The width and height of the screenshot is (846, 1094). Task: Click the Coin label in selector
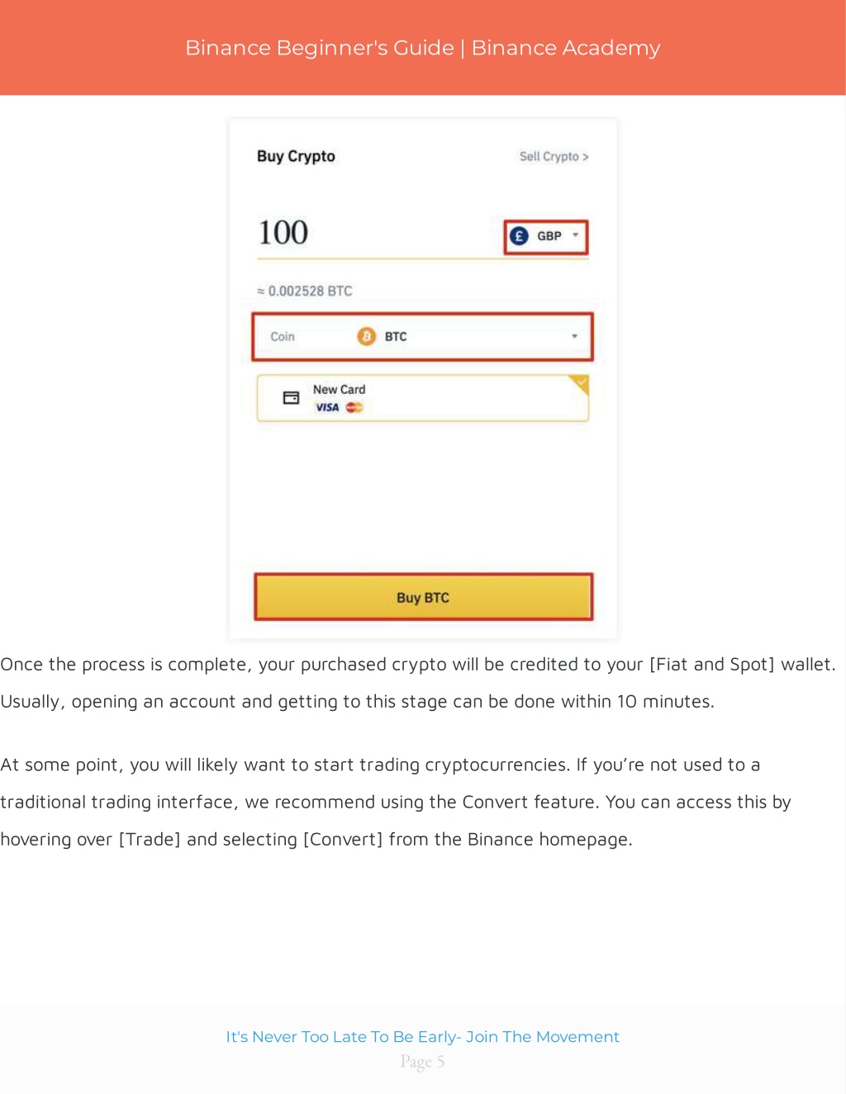tap(283, 337)
